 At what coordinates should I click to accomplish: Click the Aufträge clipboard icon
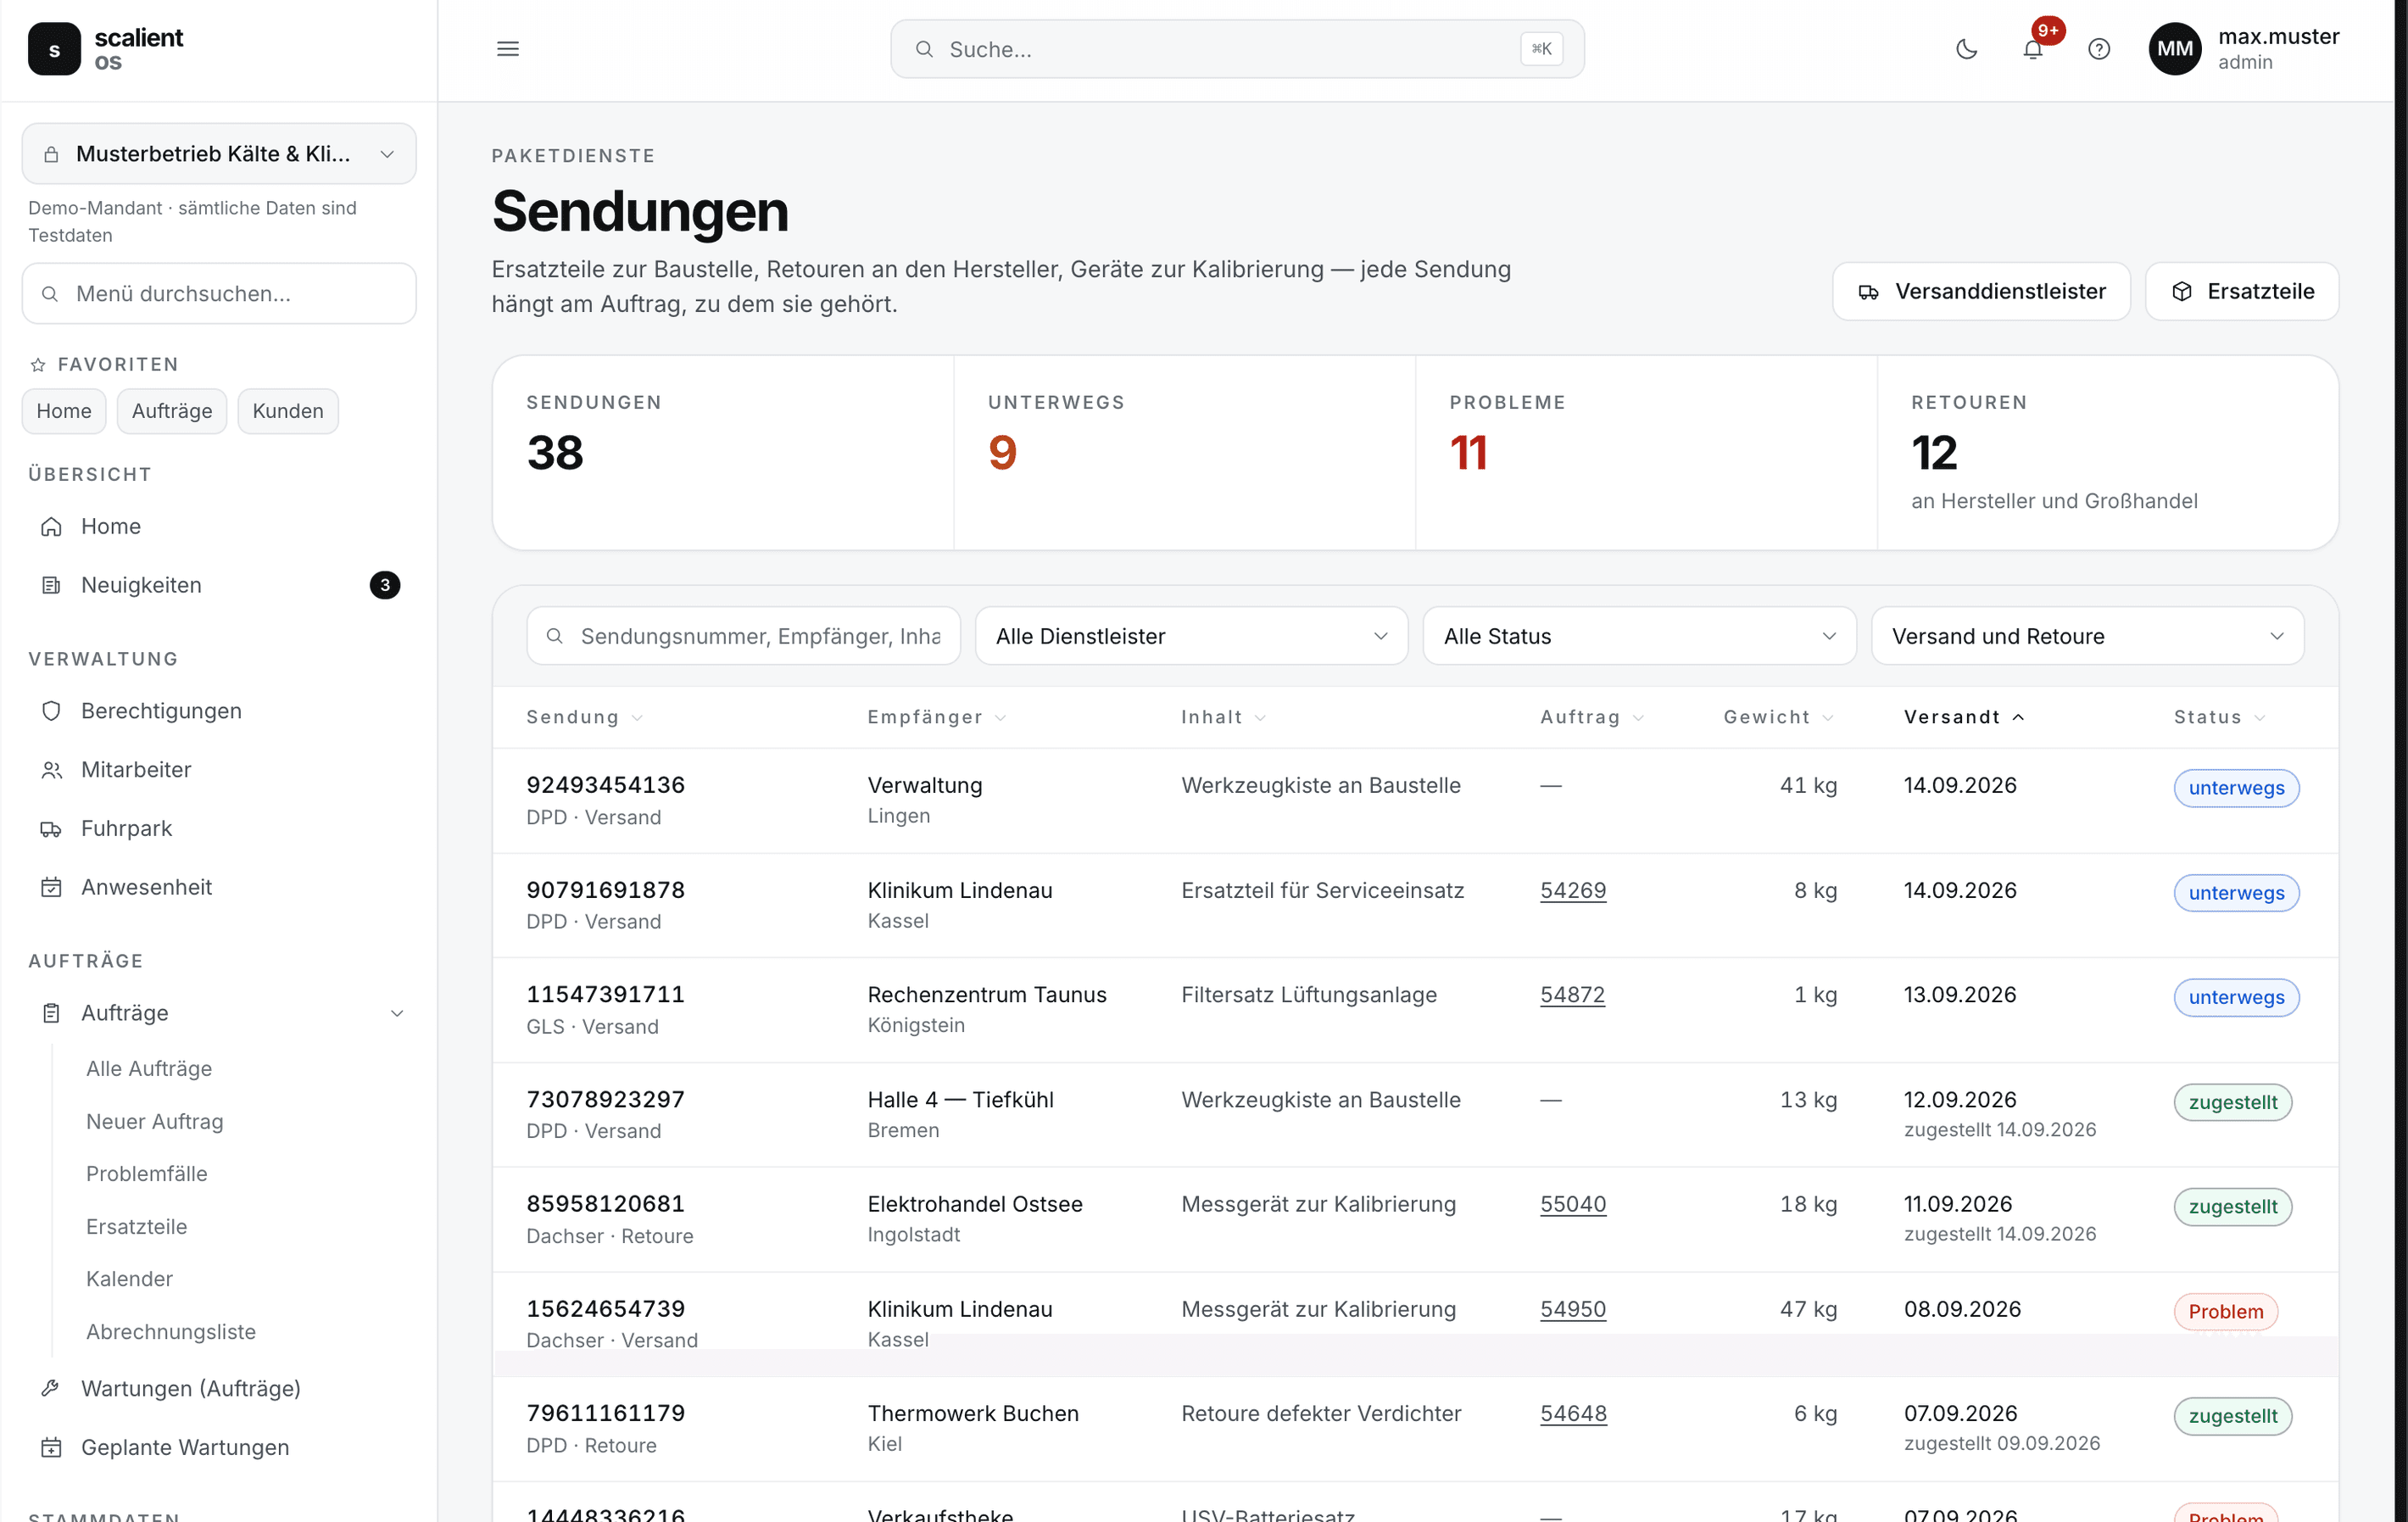pos(51,1013)
